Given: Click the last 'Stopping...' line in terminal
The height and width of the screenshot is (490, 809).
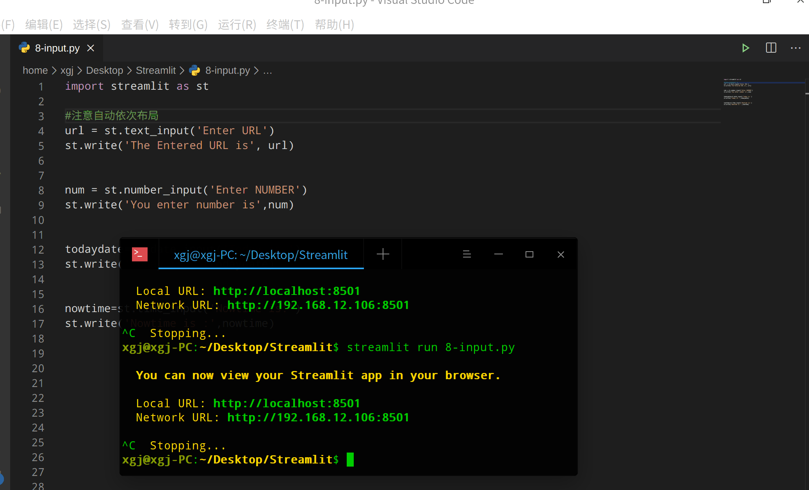Looking at the screenshot, I should click(x=188, y=446).
